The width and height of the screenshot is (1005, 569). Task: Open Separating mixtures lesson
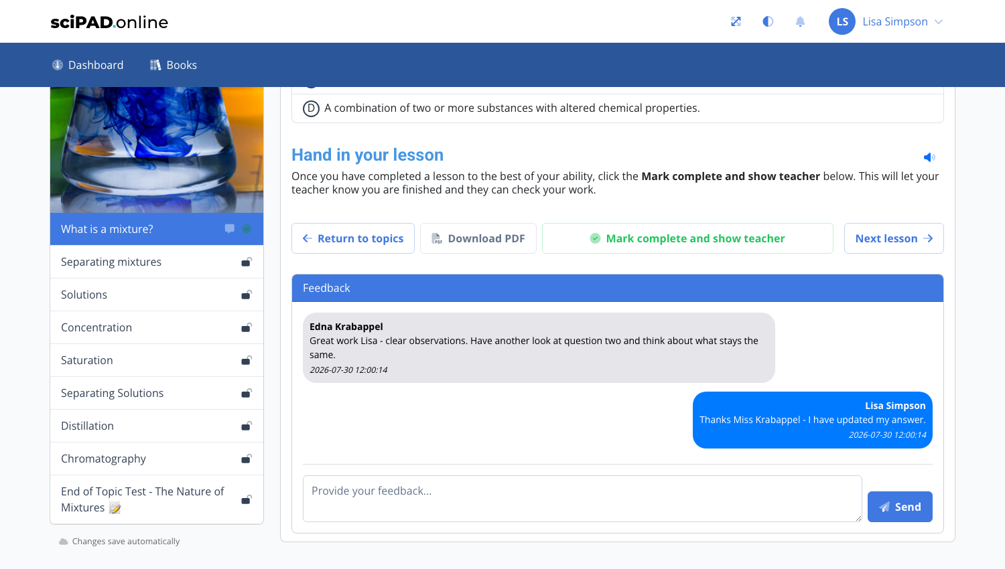(157, 262)
